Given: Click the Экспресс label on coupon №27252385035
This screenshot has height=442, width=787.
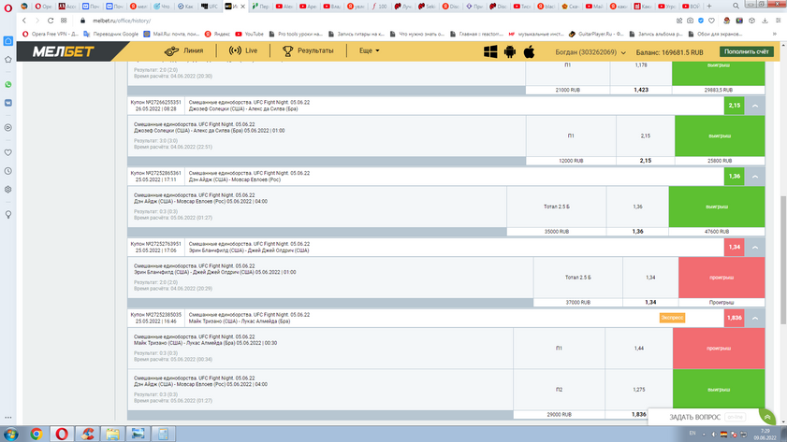Looking at the screenshot, I should 672,318.
